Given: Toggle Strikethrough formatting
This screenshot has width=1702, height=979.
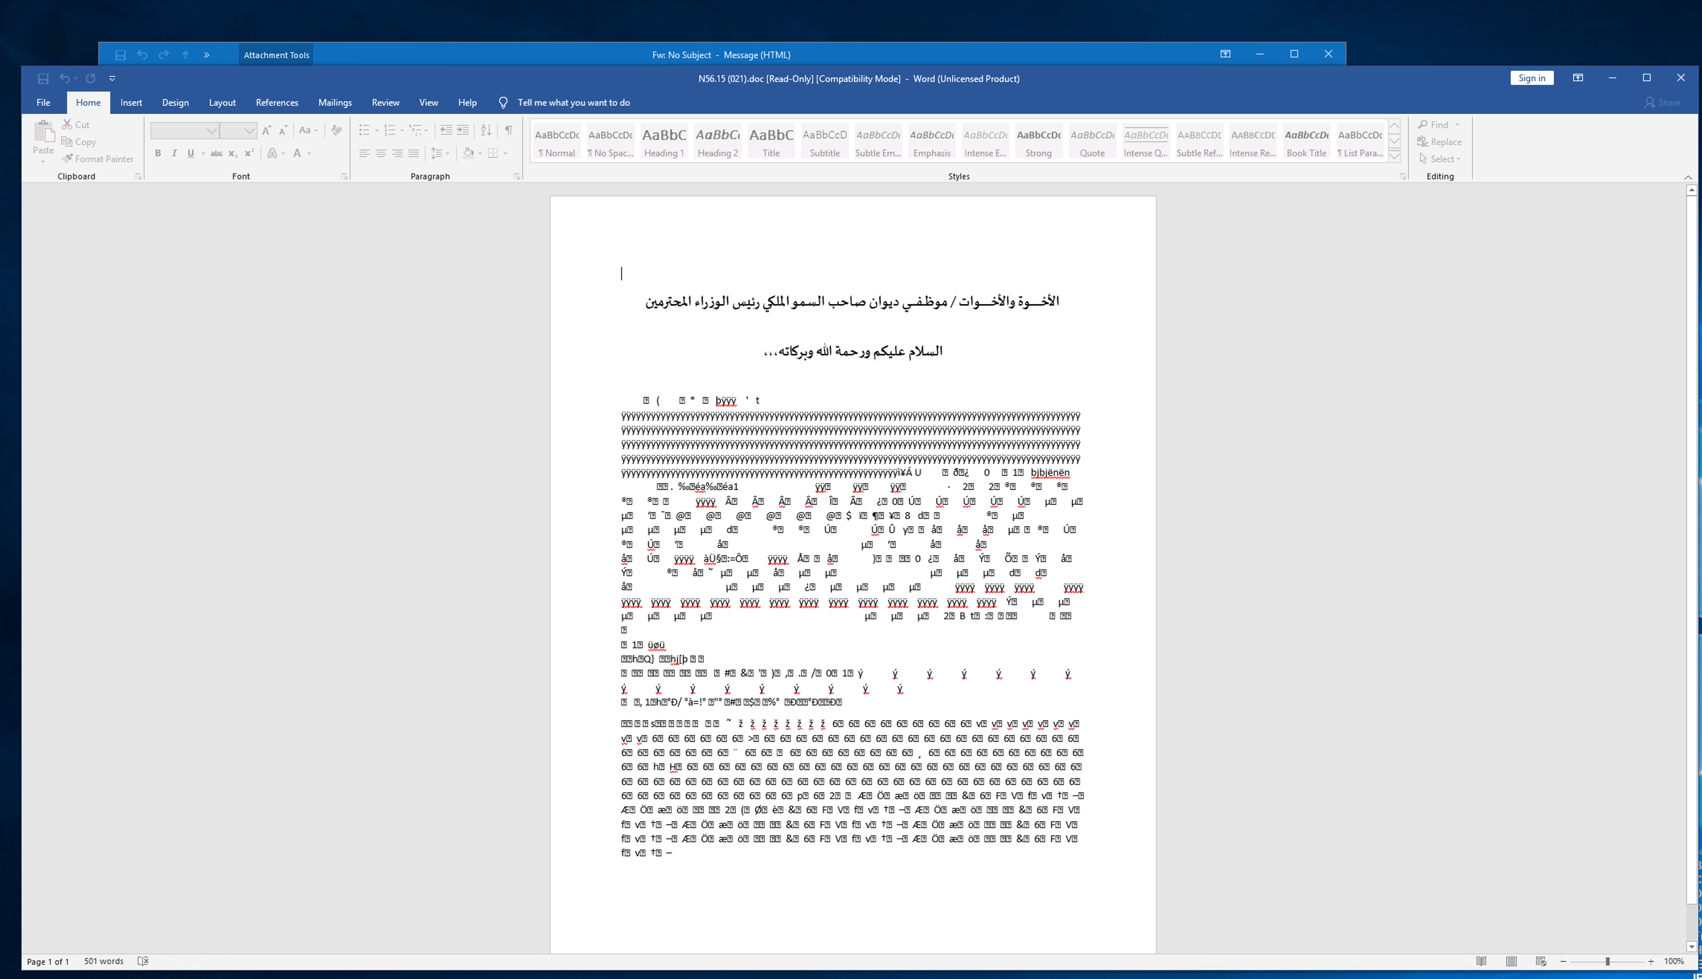Looking at the screenshot, I should (216, 153).
